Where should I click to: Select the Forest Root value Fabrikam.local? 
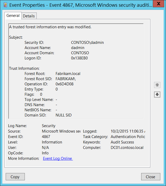(68, 74)
